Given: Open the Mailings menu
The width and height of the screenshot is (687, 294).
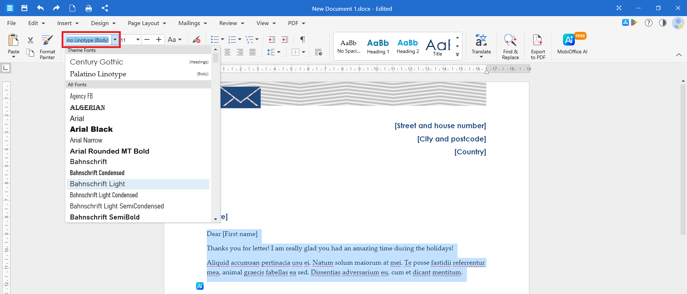Looking at the screenshot, I should pos(193,23).
